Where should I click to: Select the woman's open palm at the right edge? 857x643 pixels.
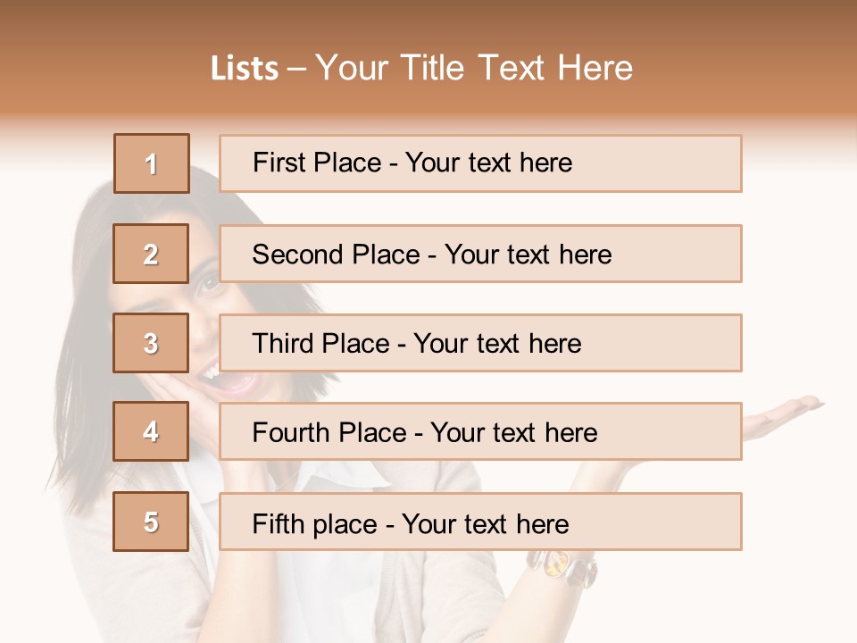click(782, 417)
